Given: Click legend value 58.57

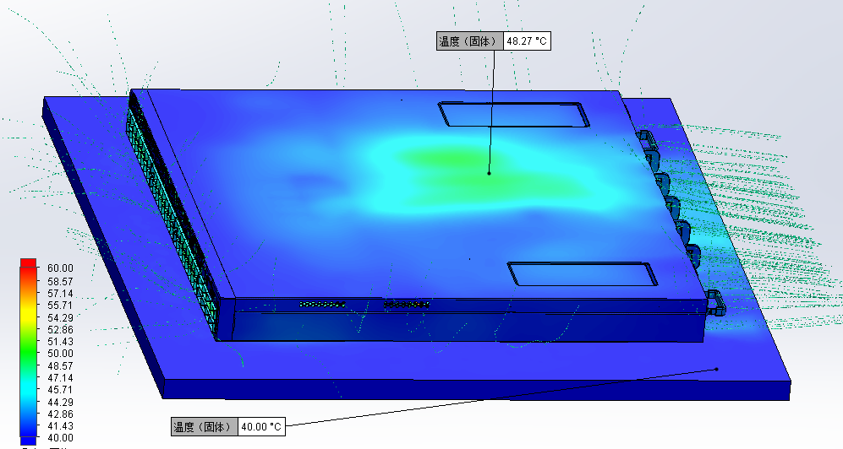Looking at the screenshot, I should [60, 281].
